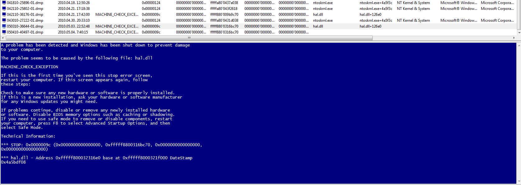
Task: Click parameter value fffffa80`0437a038
Action: pyautogui.click(x=224, y=3)
